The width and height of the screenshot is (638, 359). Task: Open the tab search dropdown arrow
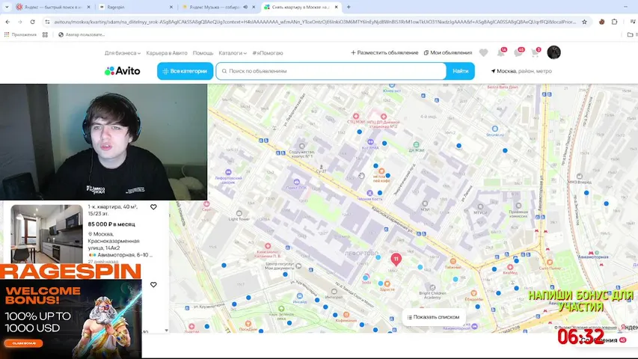coord(7,7)
